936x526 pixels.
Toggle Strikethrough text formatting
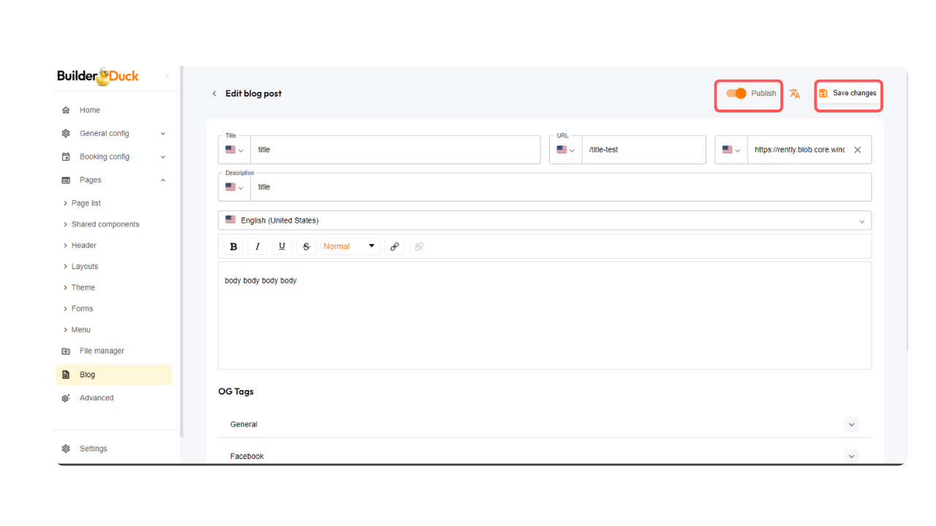pos(306,246)
